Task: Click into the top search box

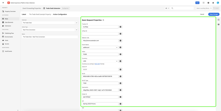Action: (182, 8)
